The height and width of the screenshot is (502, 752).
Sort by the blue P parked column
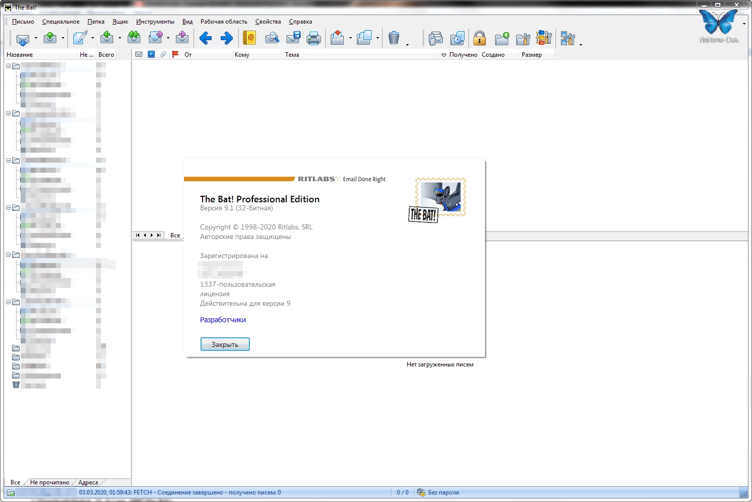pyautogui.click(x=151, y=54)
